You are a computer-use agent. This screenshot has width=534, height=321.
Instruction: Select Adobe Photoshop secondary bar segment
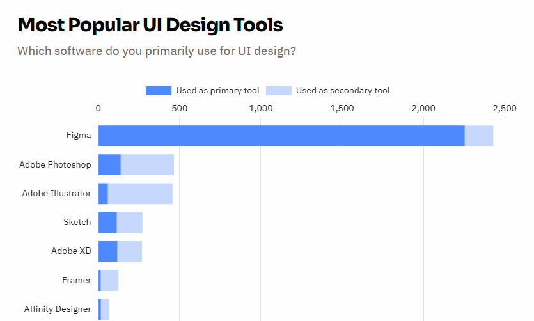tap(148, 165)
